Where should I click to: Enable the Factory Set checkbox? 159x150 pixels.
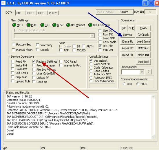coord(13,44)
